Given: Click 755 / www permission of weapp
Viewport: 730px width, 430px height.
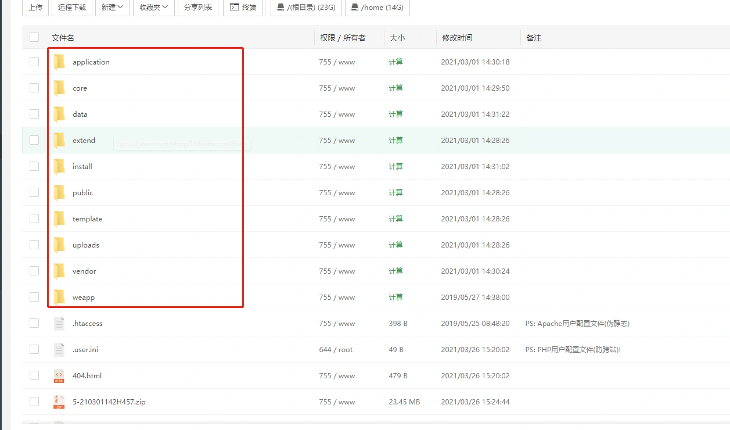Looking at the screenshot, I should [337, 297].
